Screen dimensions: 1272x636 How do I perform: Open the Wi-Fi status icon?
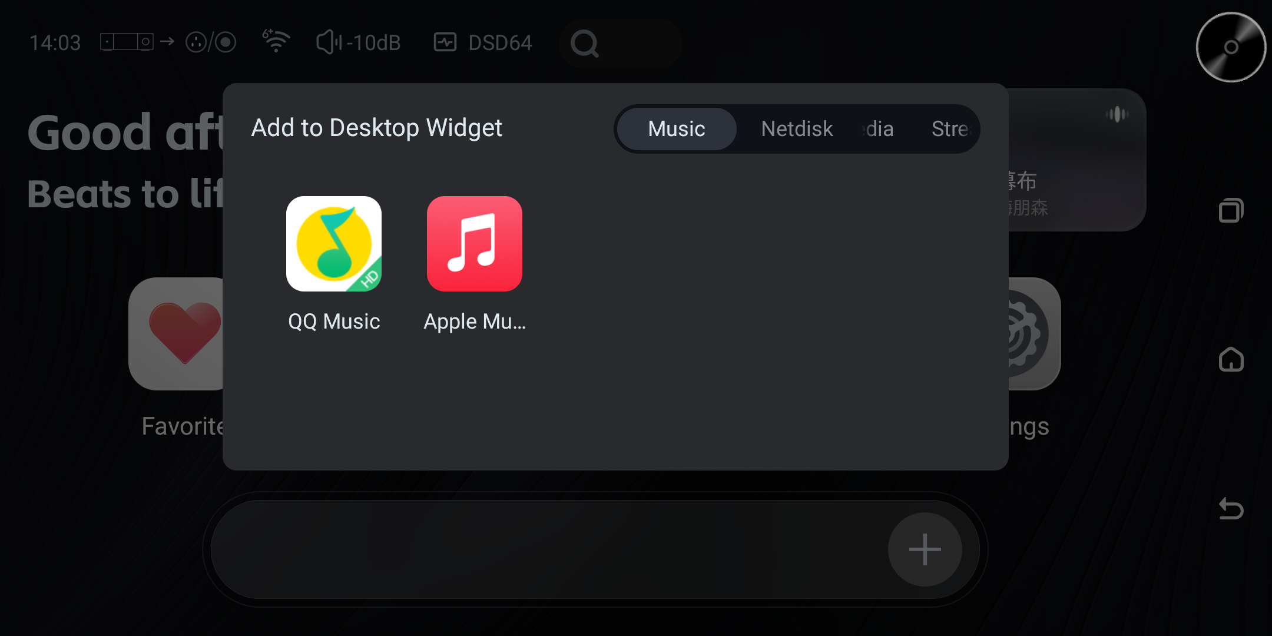tap(276, 42)
